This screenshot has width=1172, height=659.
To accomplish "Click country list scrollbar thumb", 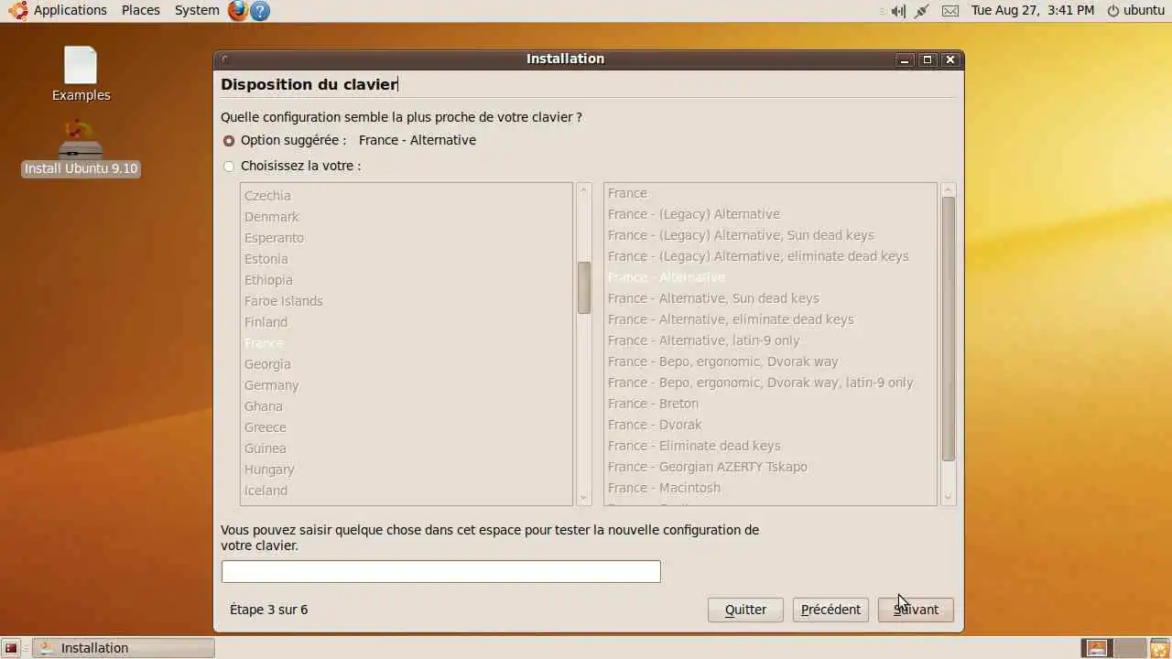I will [x=584, y=287].
